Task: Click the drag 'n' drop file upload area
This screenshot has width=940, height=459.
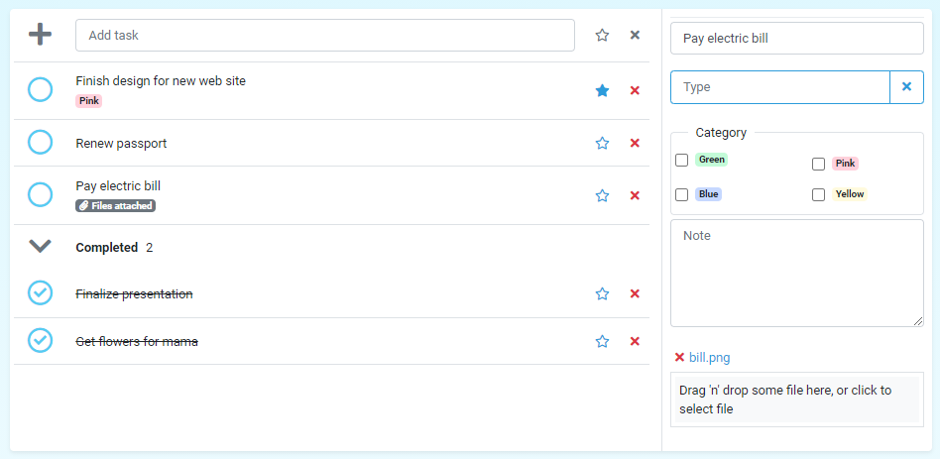Action: click(x=797, y=400)
